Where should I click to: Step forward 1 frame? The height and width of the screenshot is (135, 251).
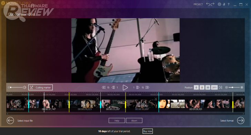138,87
